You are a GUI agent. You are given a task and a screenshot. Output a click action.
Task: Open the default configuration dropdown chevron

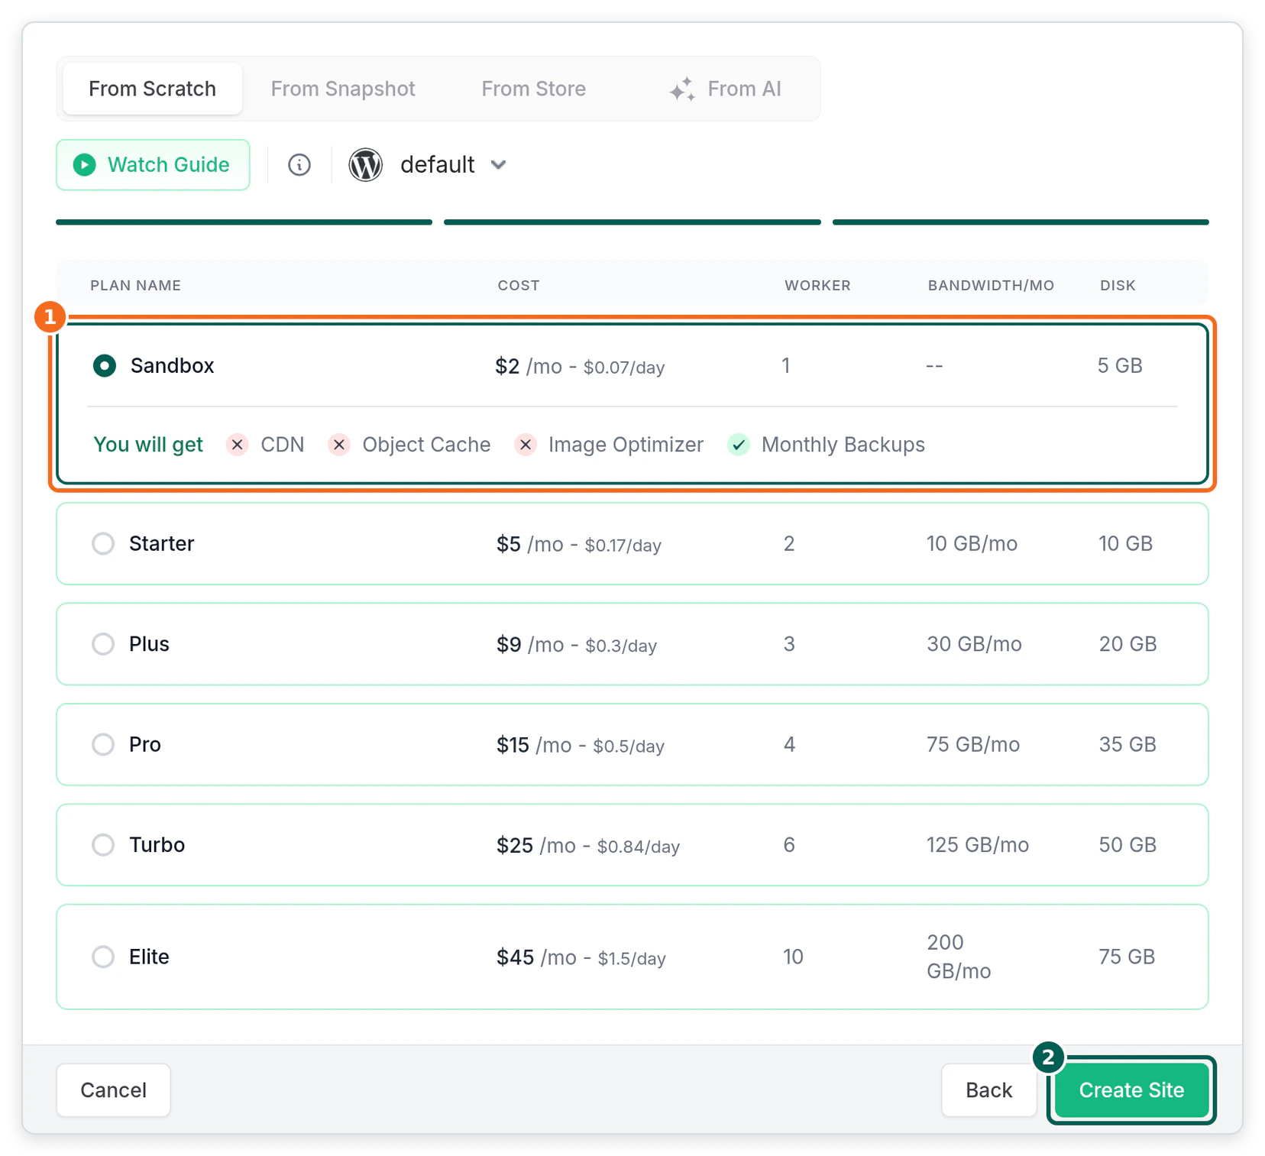[x=499, y=165]
